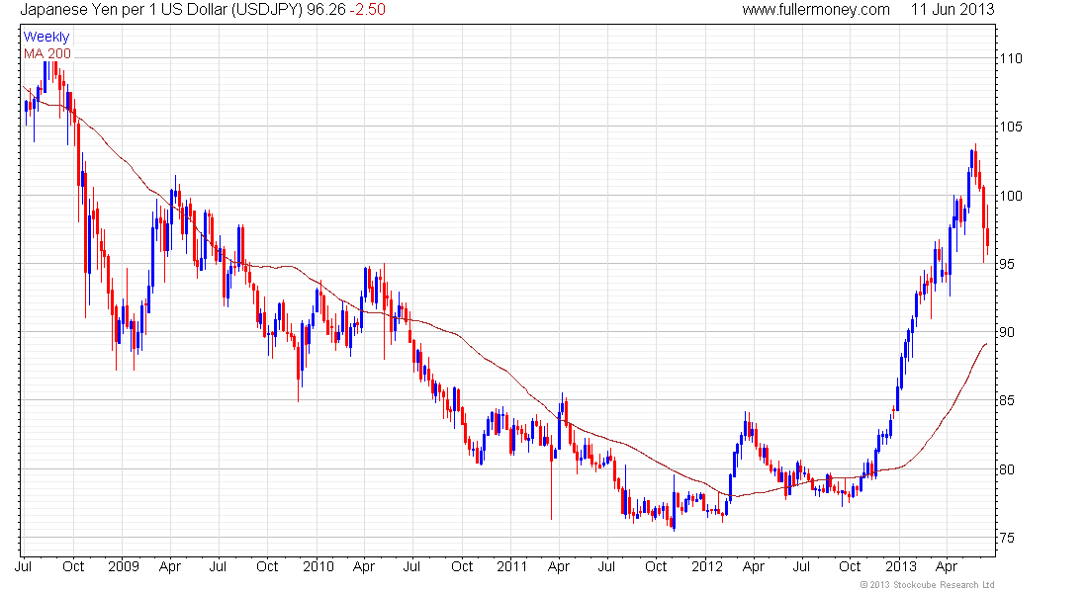Click the 110 value on the price axis
Image resolution: width=1088 pixels, height=593 pixels.
coord(1010,59)
